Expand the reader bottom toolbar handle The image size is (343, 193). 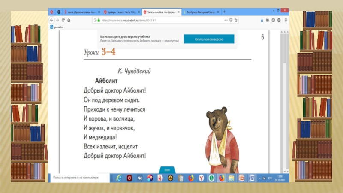167,170
